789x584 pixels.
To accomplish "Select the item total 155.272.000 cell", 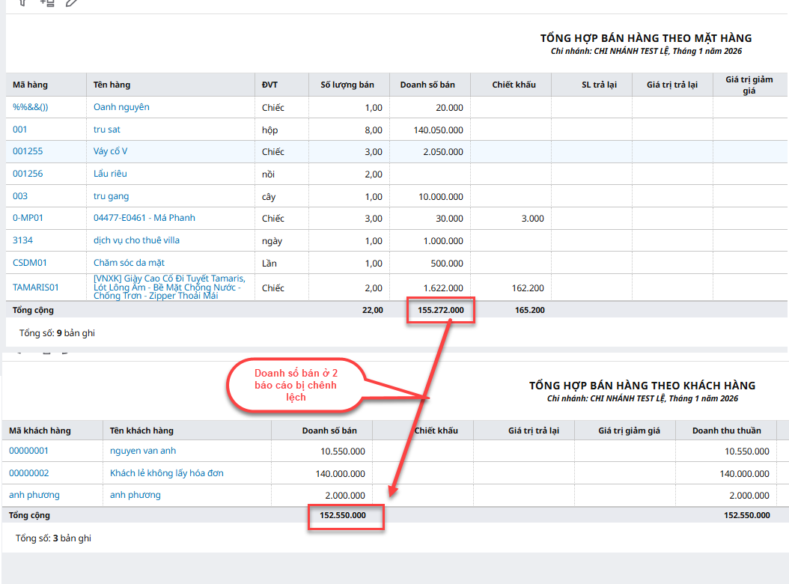I will [x=440, y=310].
